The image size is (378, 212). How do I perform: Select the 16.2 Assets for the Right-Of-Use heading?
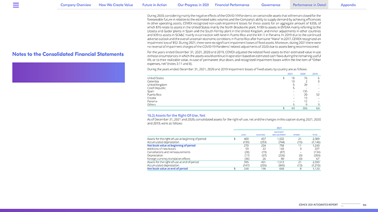[170, 115]
